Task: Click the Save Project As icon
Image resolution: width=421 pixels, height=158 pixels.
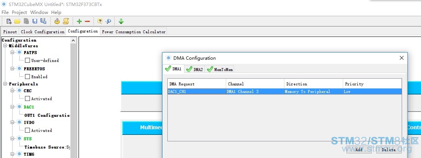Action: pyautogui.click(x=43, y=21)
